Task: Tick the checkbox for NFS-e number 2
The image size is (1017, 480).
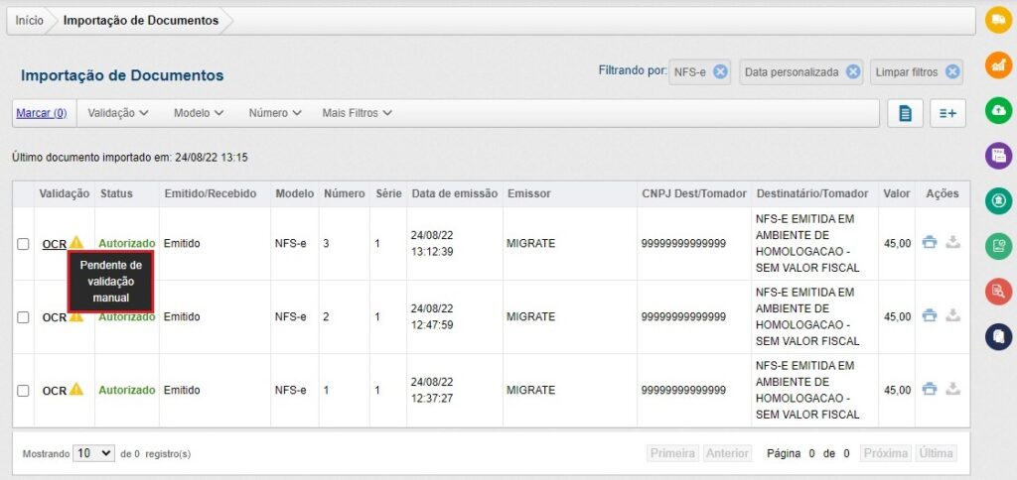Action: click(23, 317)
